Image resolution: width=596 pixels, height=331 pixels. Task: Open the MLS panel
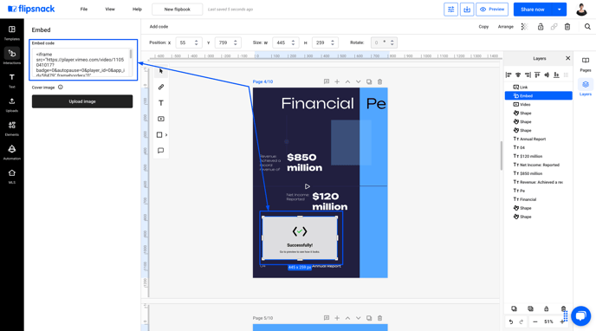coord(12,176)
